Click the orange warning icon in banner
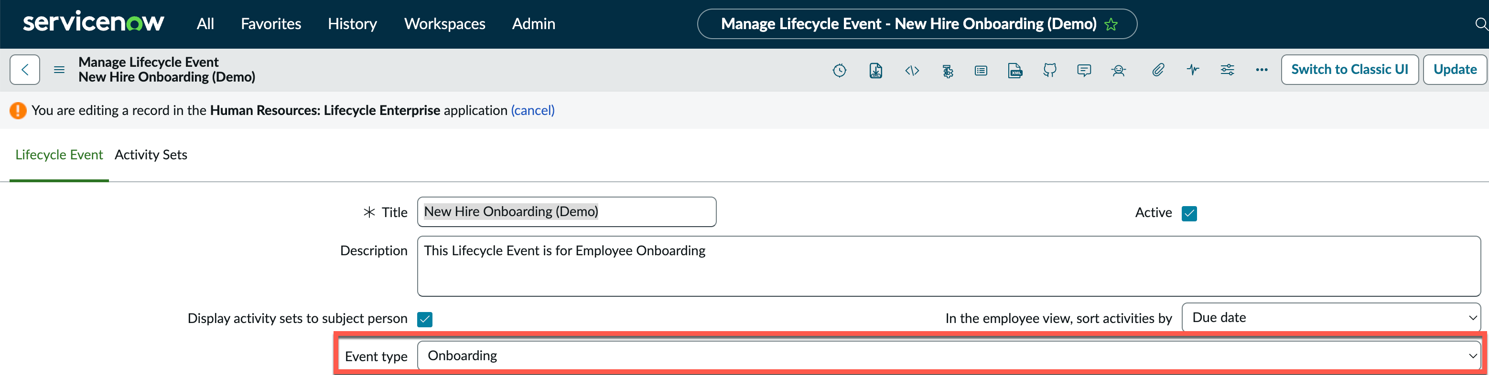1489x375 pixels. click(18, 110)
